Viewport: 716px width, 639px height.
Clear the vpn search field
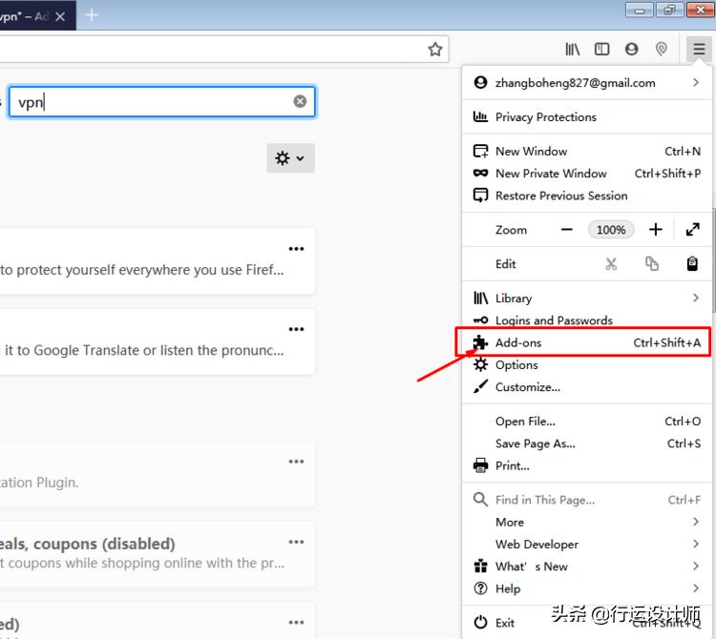300,101
